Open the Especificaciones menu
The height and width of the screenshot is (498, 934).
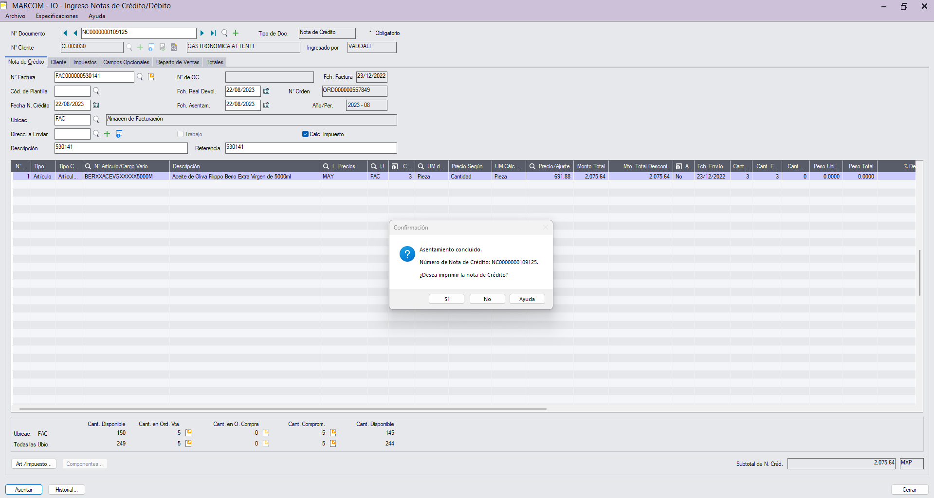pos(56,16)
